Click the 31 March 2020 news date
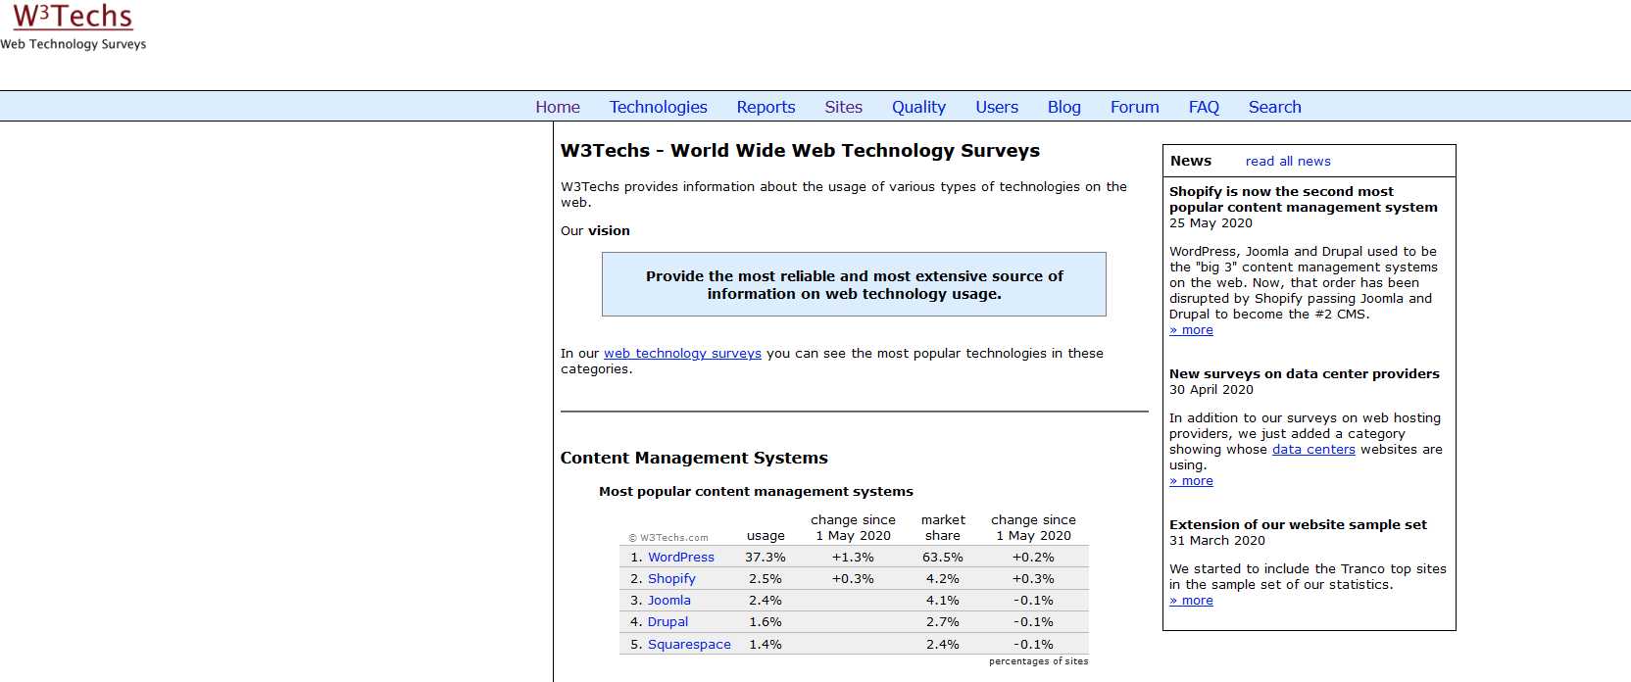Image resolution: width=1631 pixels, height=682 pixels. pos(1217,540)
